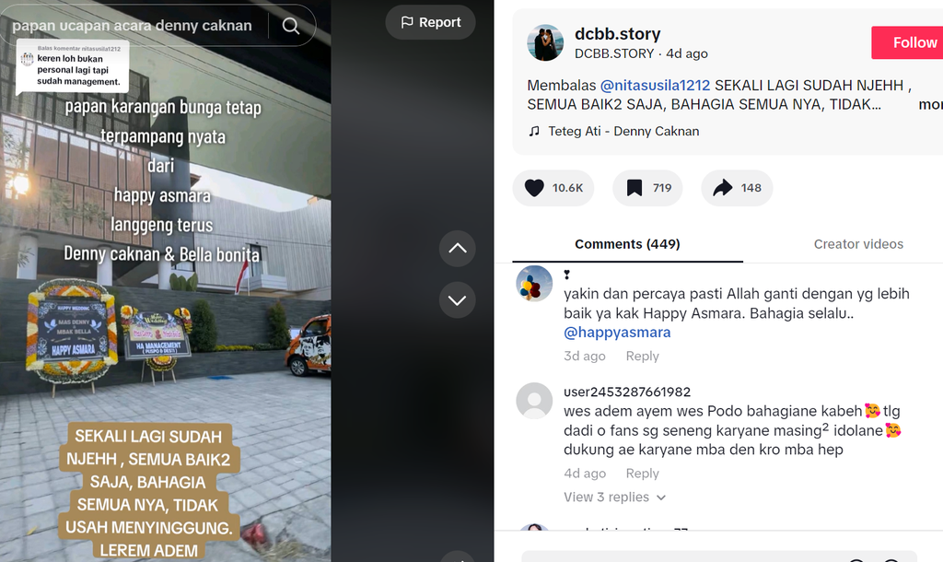Switch to Creator videos tab

coord(858,244)
